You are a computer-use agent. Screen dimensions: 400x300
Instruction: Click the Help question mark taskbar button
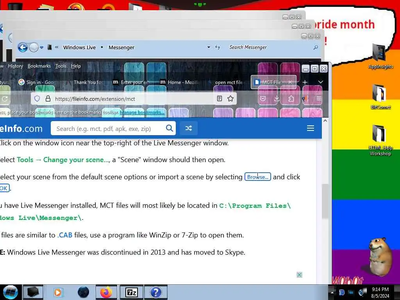155,292
